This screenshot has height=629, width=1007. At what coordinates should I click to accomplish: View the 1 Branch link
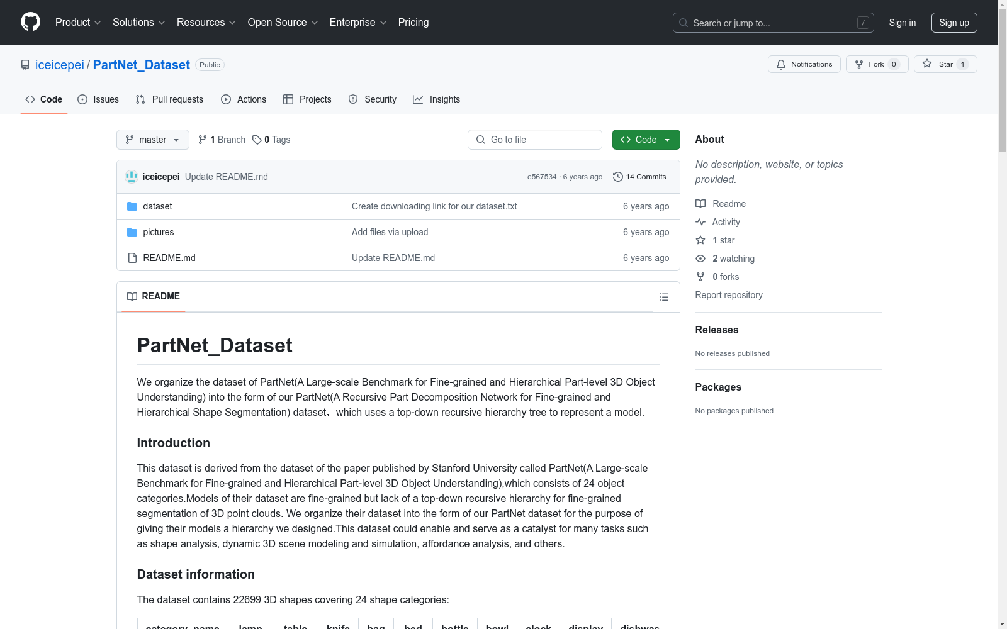(222, 140)
